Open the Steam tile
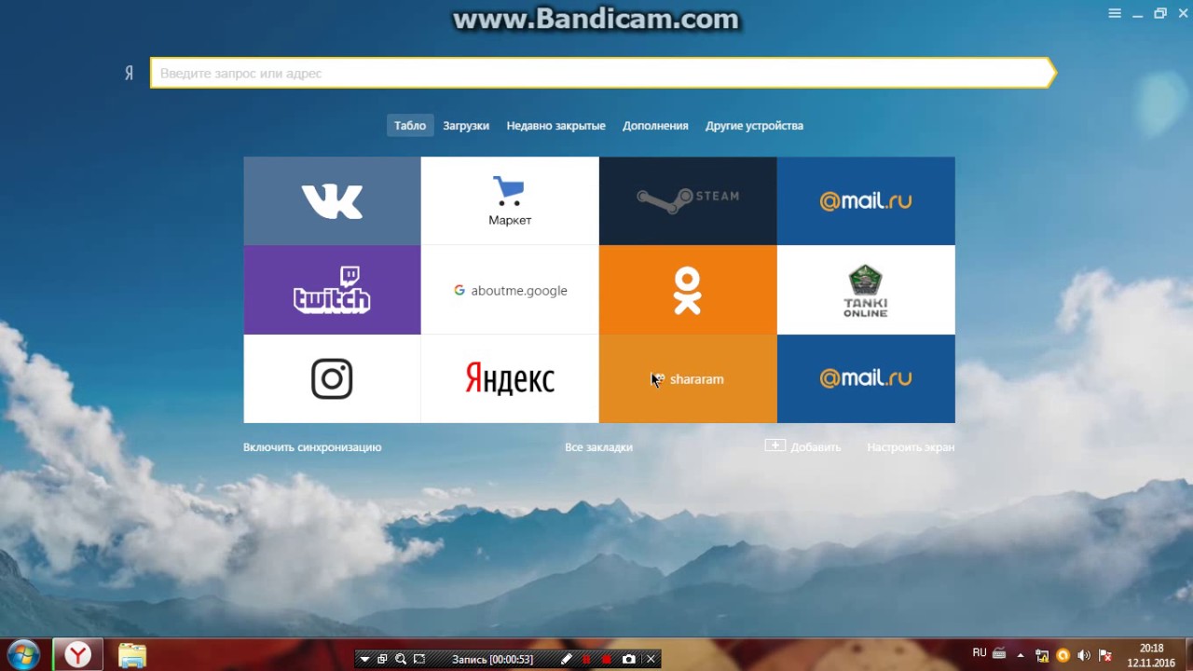Viewport: 1193px width, 671px height. tap(688, 200)
